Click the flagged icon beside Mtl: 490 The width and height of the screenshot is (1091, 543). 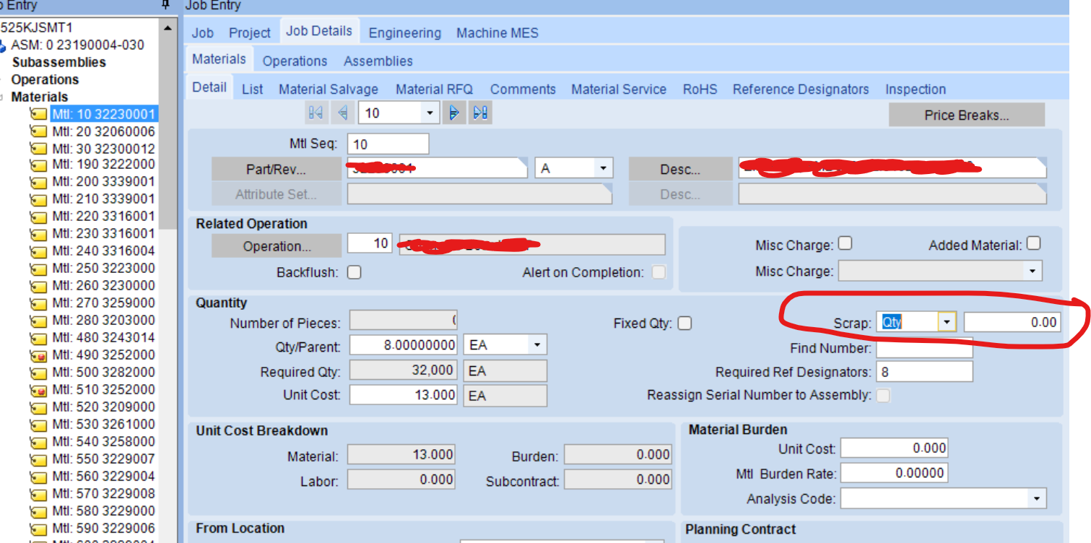pos(38,355)
